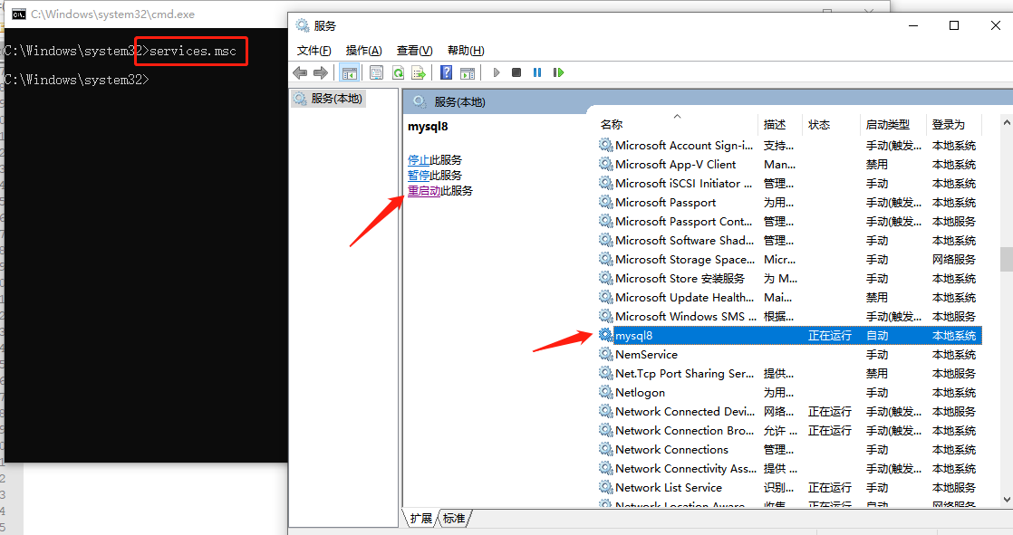1013x535 pixels.
Task: Select the mysql8 service row
Action: pos(789,335)
